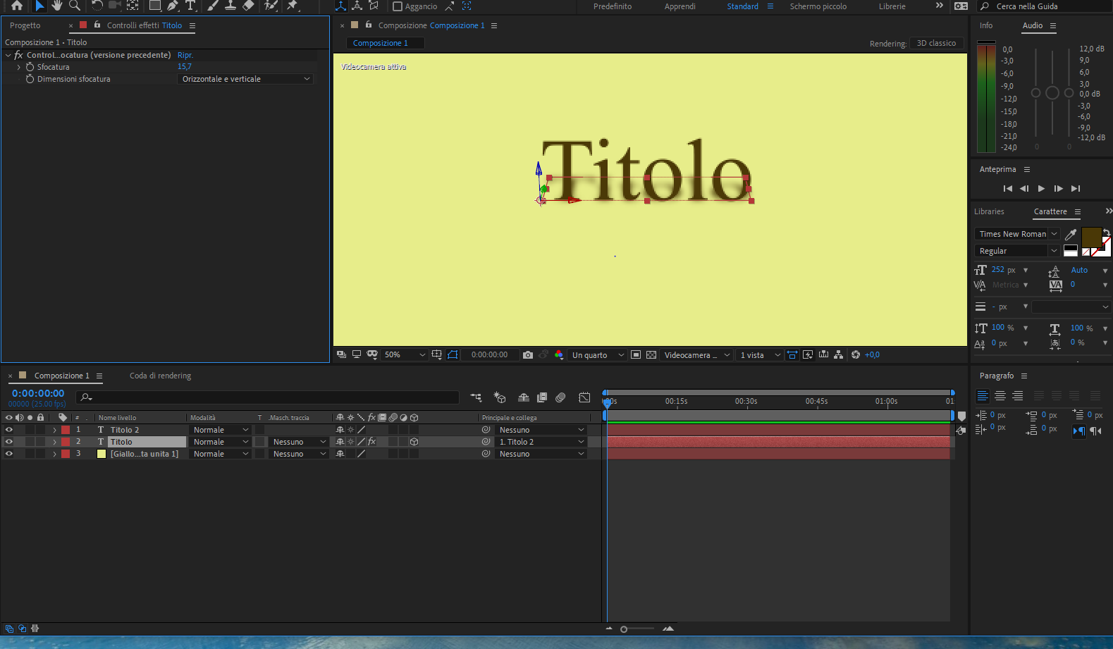
Task: Open the Videocamera view dropdown
Action: 696,355
